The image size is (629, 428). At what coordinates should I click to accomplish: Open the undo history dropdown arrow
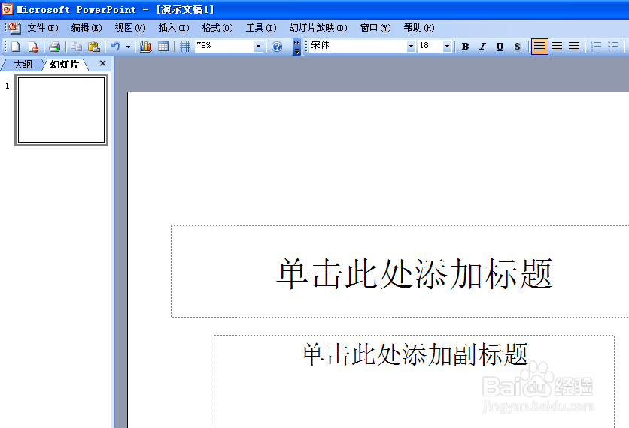coord(129,47)
